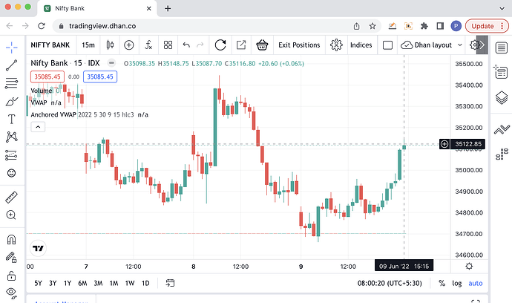Click the Indices button
The height and width of the screenshot is (303, 512).
361,45
